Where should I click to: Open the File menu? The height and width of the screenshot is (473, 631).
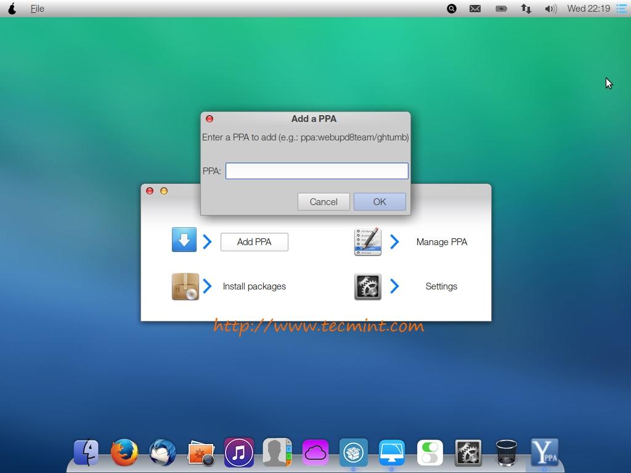37,9
